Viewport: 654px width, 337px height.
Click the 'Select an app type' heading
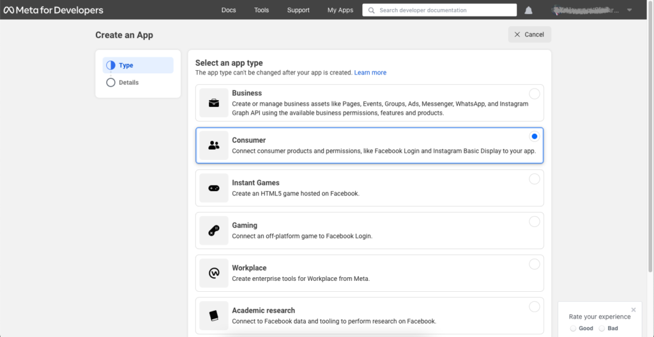point(229,63)
